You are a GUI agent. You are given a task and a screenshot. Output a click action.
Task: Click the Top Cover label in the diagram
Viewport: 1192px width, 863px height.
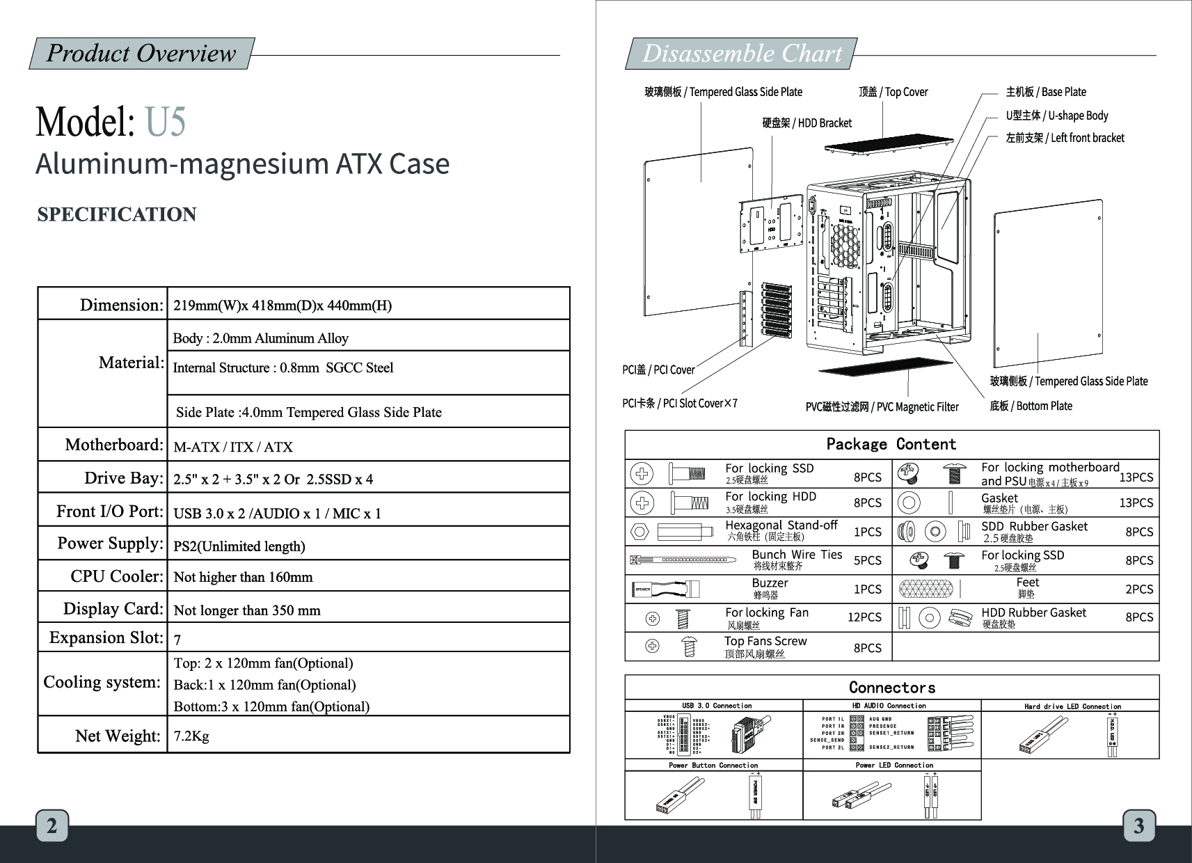[x=893, y=92]
